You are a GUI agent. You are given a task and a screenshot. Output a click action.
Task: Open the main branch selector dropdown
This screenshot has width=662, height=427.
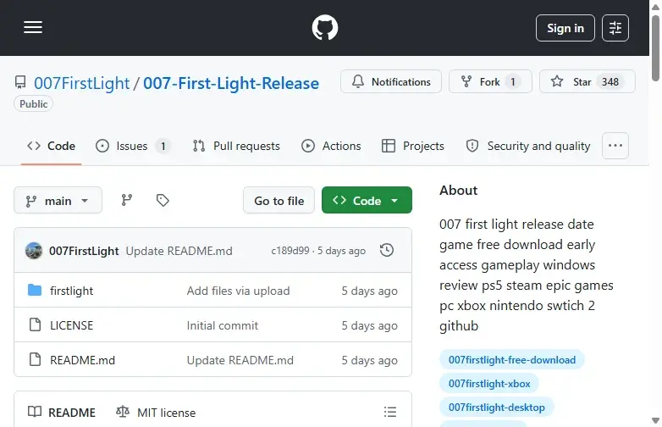pyautogui.click(x=58, y=200)
